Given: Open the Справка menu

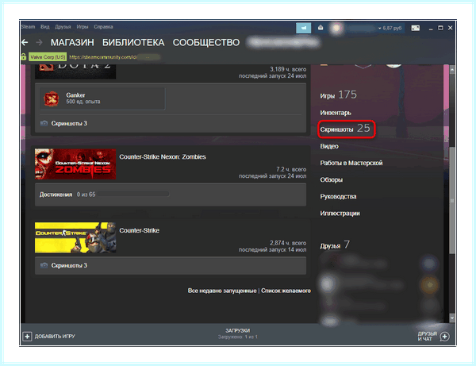Looking at the screenshot, I should 103,27.
